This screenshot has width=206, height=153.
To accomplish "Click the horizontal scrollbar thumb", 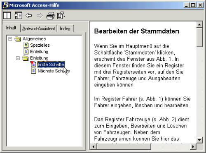I will pyautogui.click(x=124, y=146).
